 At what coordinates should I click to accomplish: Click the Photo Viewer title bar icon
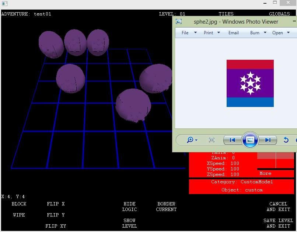click(179, 22)
